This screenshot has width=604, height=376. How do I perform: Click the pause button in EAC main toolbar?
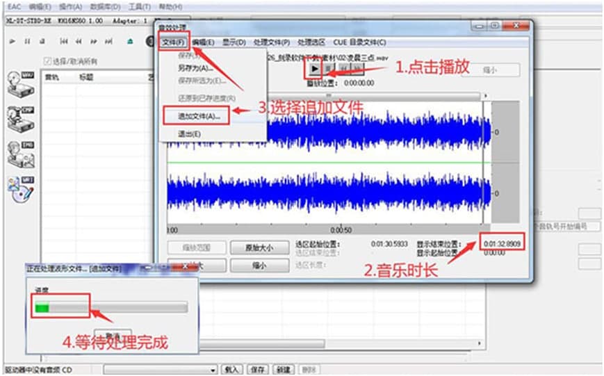[x=27, y=41]
